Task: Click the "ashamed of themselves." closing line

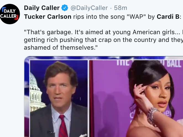Action: pos(61,47)
